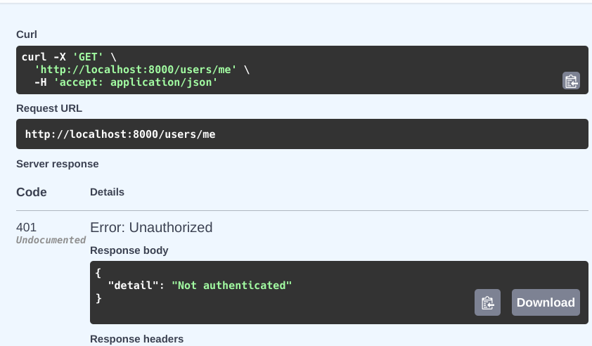Viewport: 592px width, 346px height.
Task: Copy the response body to clipboard
Action: (x=487, y=302)
